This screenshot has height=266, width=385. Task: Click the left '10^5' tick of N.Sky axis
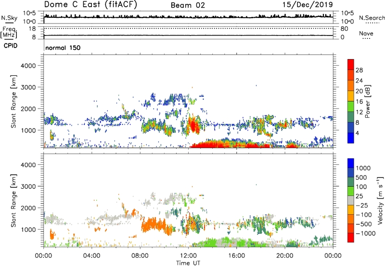[x=29, y=13]
